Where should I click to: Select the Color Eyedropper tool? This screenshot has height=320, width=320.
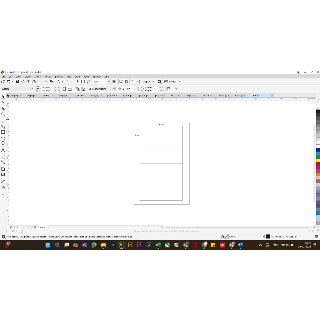pos(3,181)
